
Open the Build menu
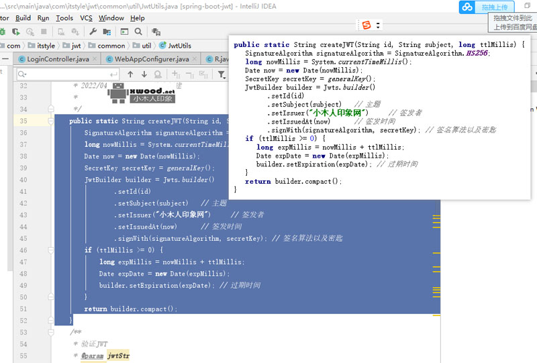click(x=23, y=18)
